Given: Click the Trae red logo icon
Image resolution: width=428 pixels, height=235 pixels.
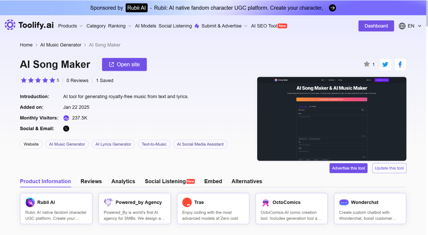Looking at the screenshot, I should pos(187,202).
